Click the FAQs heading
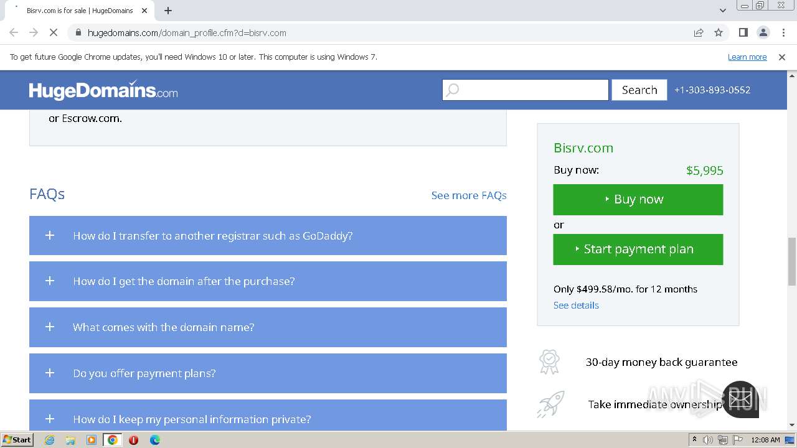Viewport: 797px width, 448px height. pyautogui.click(x=47, y=194)
